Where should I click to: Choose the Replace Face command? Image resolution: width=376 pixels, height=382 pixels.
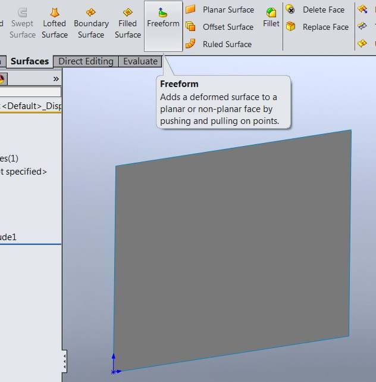(318, 27)
